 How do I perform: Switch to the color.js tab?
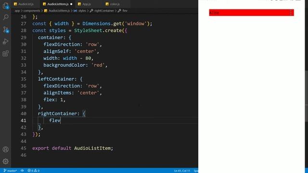point(115,4)
